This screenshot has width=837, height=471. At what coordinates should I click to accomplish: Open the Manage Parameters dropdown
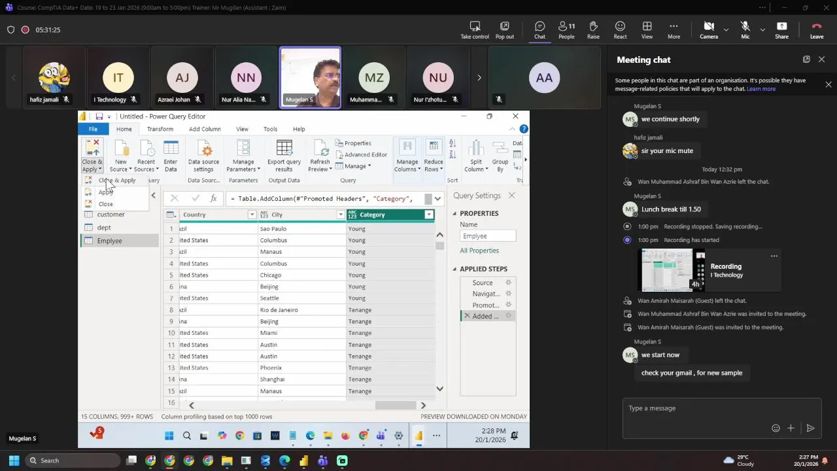[x=243, y=156]
